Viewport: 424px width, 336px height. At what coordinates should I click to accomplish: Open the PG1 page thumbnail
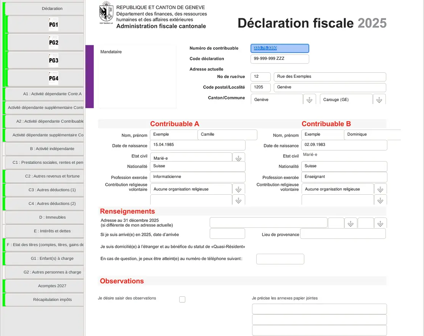click(x=53, y=24)
